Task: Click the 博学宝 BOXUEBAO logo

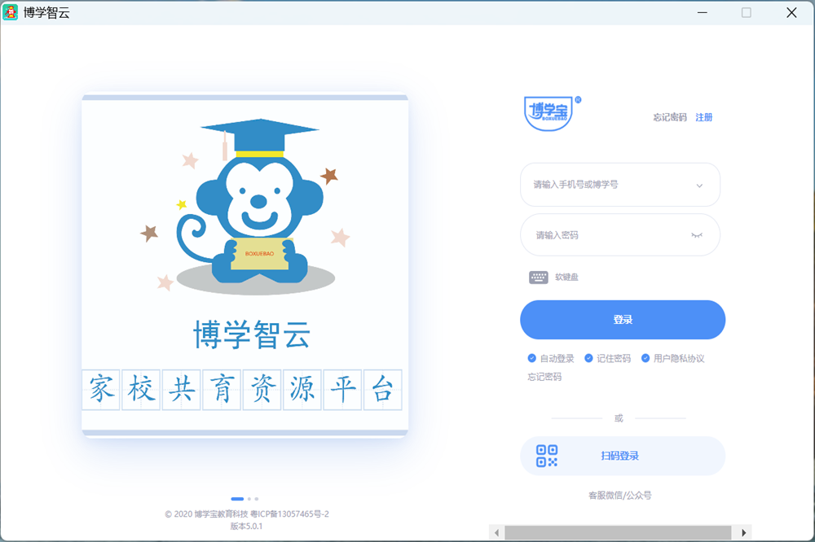Action: tap(552, 113)
